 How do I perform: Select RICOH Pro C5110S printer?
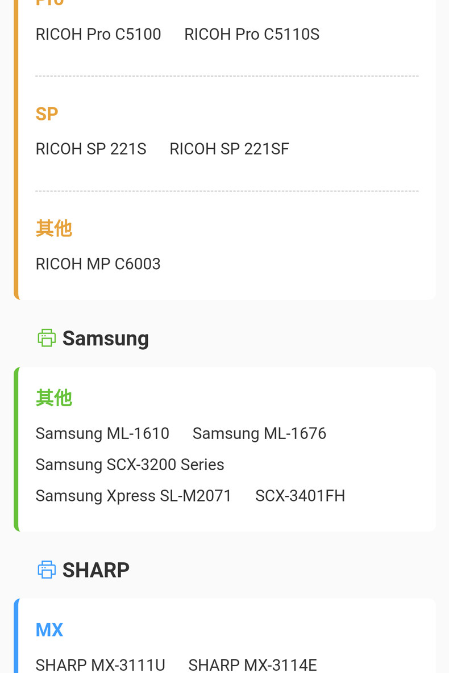click(252, 34)
